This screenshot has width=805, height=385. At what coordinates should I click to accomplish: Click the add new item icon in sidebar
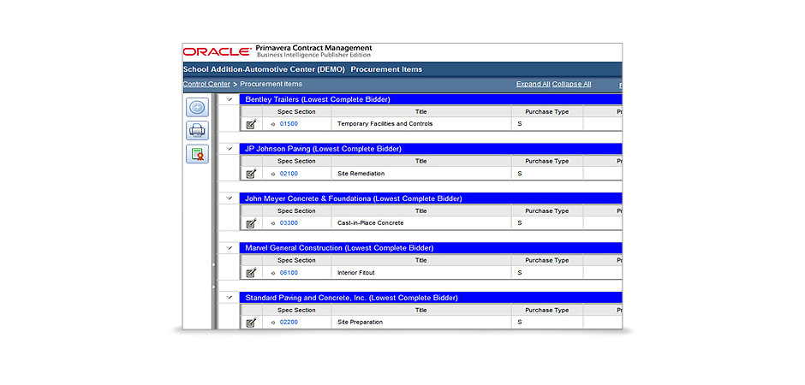(198, 107)
